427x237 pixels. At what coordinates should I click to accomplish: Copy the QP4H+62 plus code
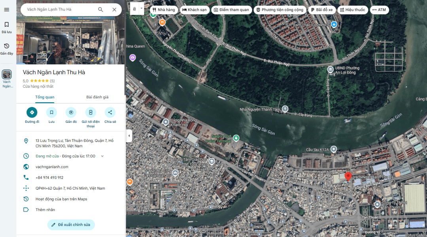pos(70,188)
